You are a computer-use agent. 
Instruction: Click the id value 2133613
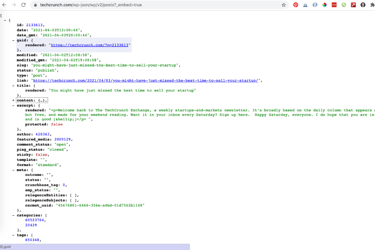(34, 25)
